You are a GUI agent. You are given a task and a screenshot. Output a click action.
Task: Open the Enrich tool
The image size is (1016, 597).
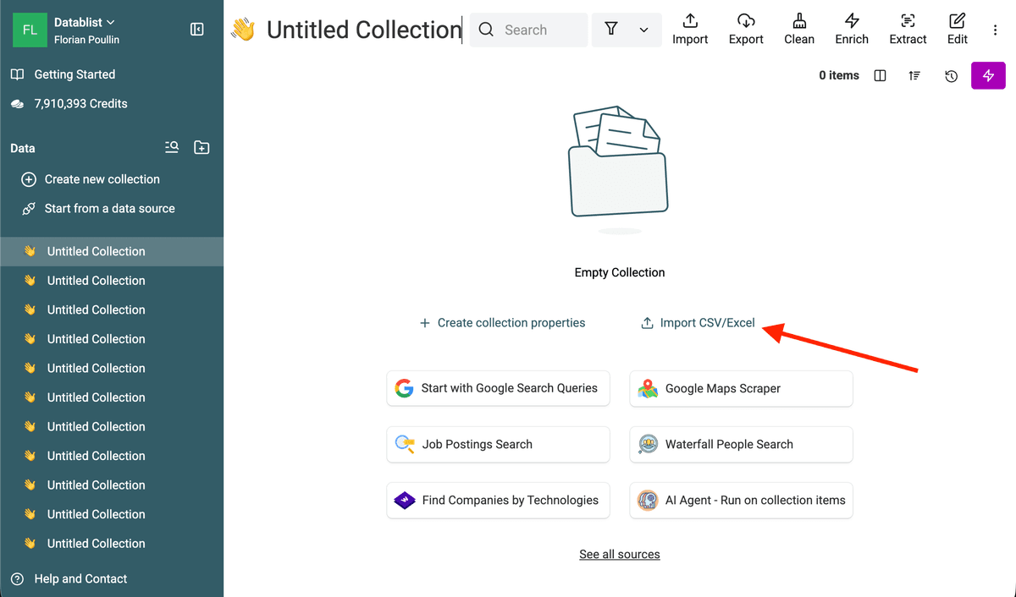pos(852,30)
